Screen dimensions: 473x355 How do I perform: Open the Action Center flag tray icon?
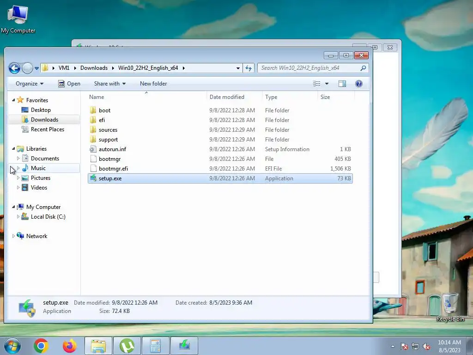(404, 346)
